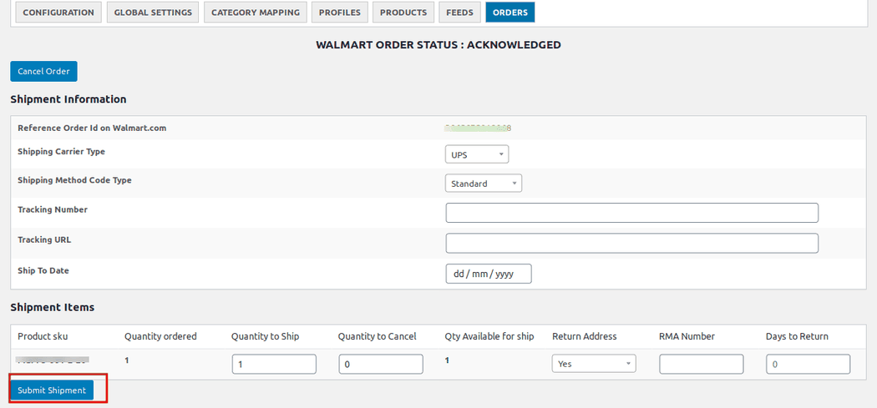This screenshot has height=408, width=877.
Task: Expand the Return Address dropdown
Action: pos(594,364)
